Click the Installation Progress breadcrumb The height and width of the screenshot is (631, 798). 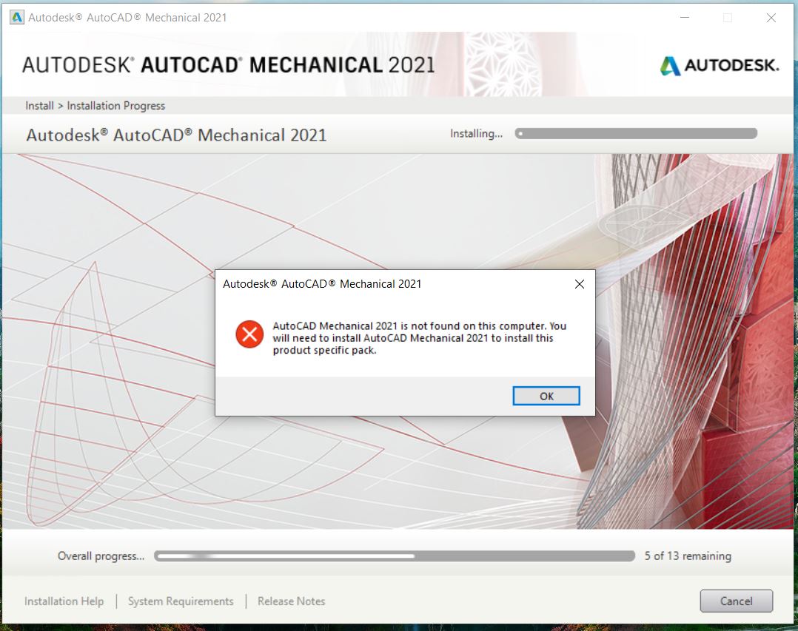115,106
